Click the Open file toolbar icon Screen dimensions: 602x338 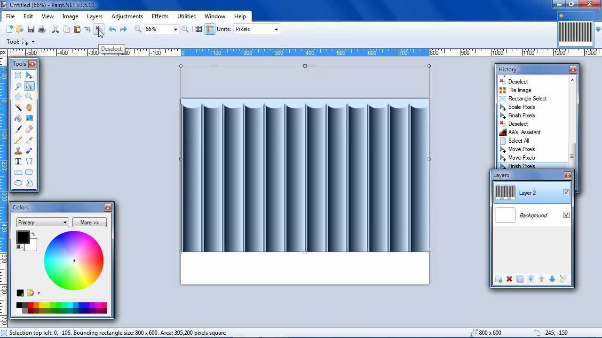[20, 29]
